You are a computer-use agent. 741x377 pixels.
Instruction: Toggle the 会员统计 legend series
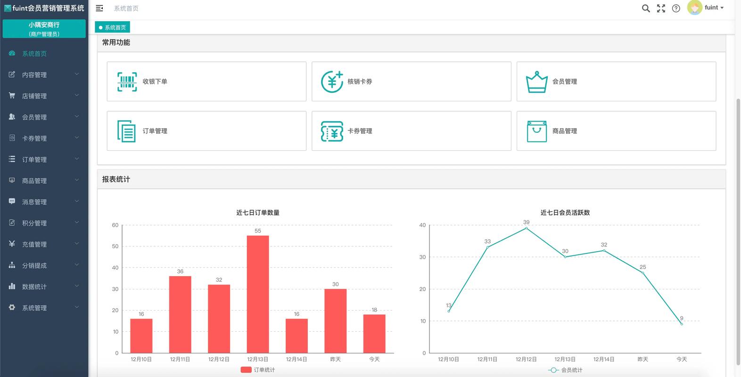565,370
